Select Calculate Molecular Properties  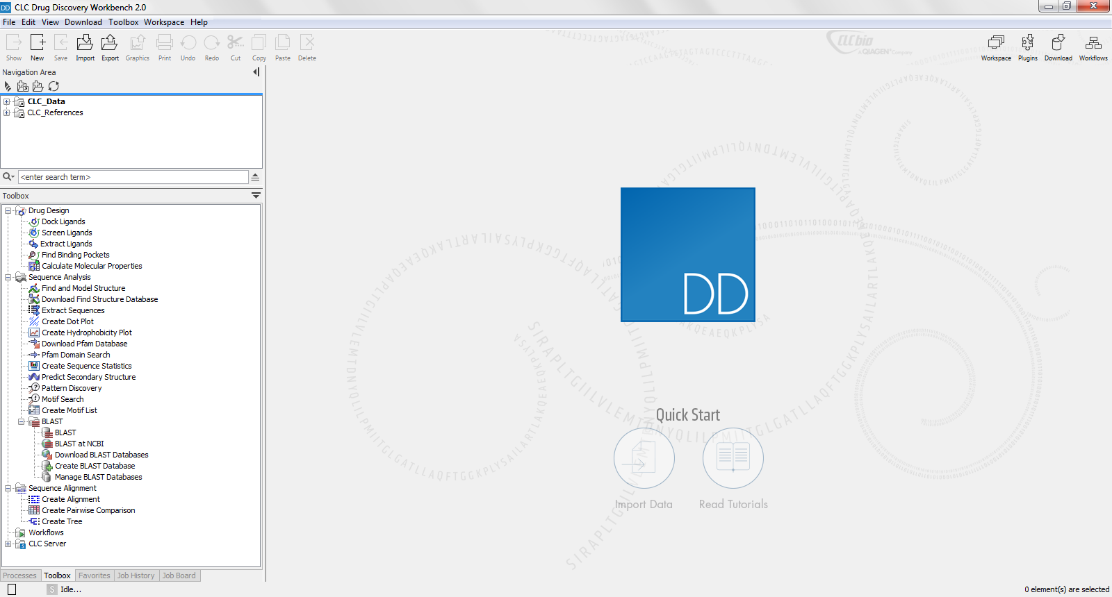92,266
